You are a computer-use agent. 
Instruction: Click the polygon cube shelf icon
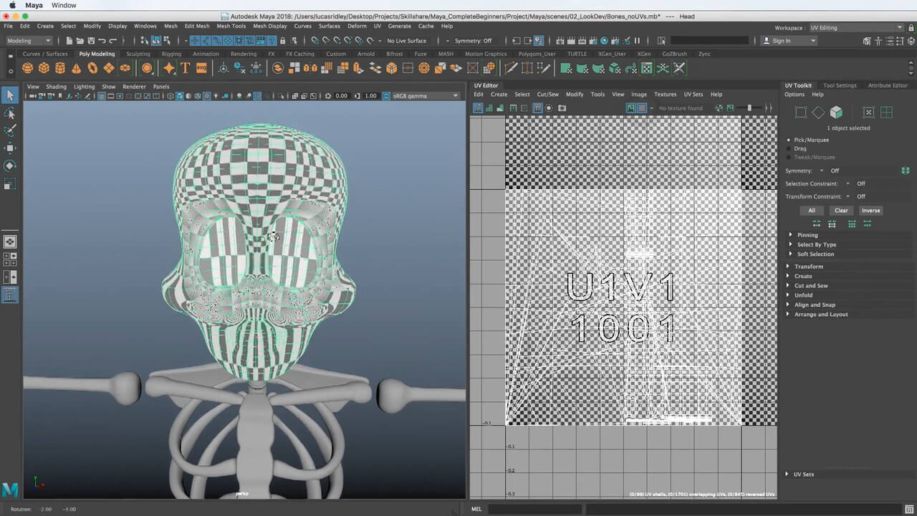tap(44, 68)
